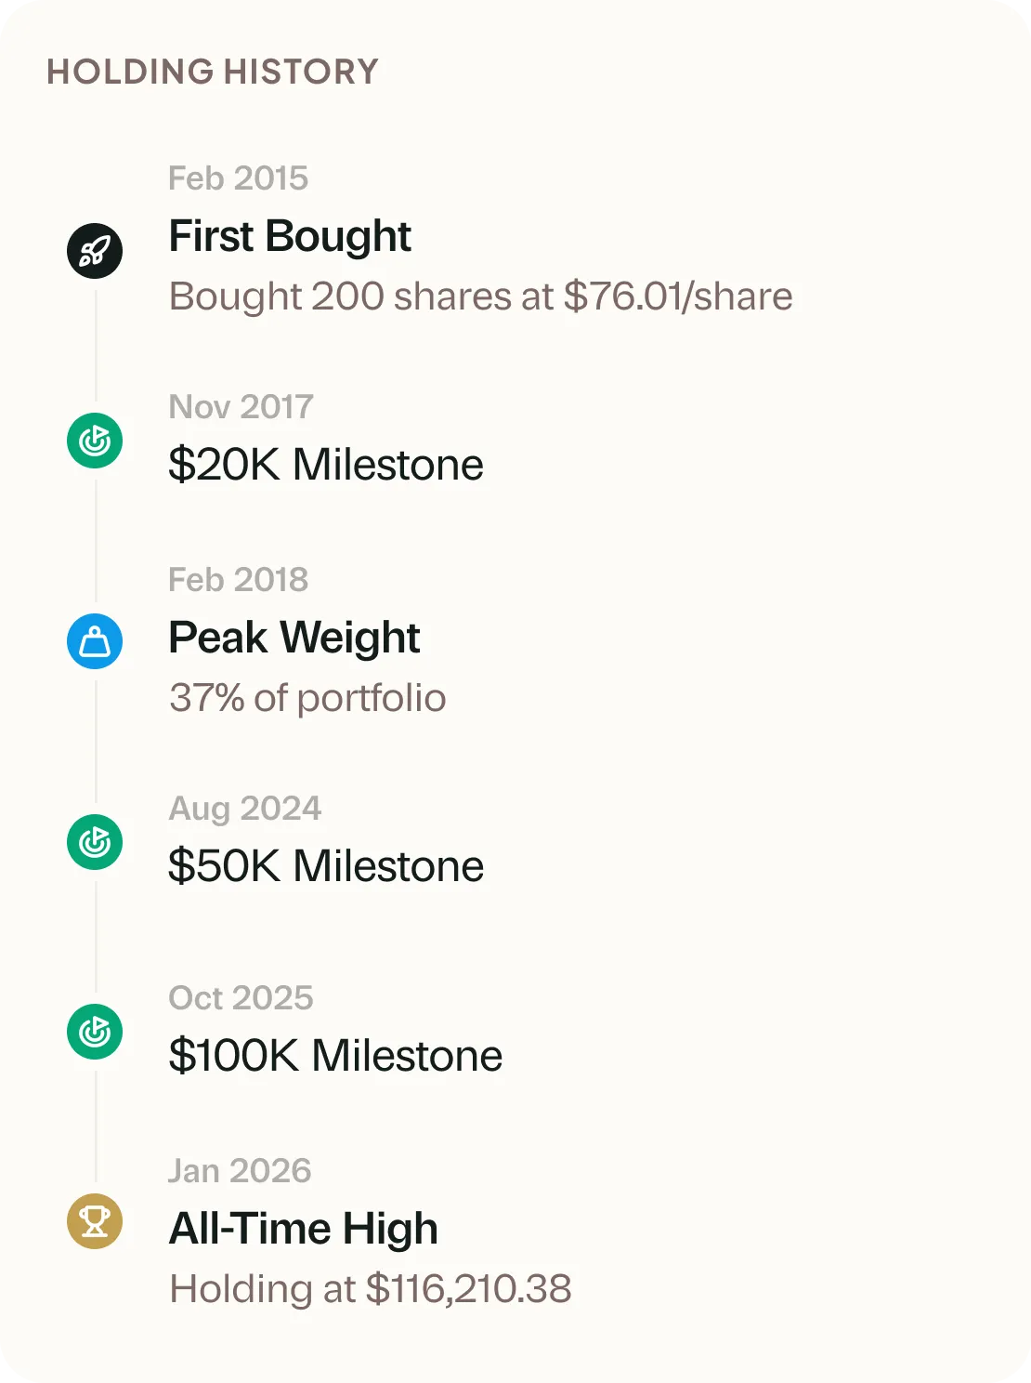This screenshot has width=1031, height=1383.
Task: Click the Jan 2026 date label
Action: pyautogui.click(x=240, y=1171)
